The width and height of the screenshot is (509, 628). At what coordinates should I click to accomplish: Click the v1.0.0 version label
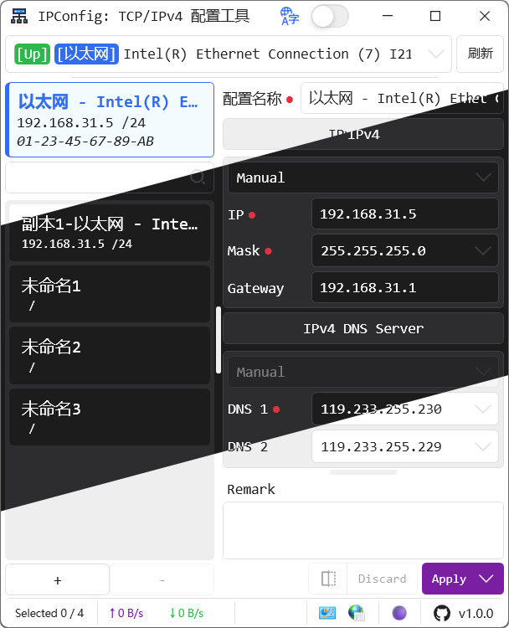coord(476,613)
